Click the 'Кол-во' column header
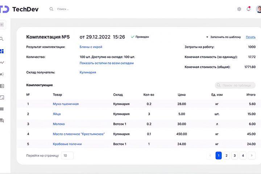Viewport: 261px width, 174px height. point(149,95)
